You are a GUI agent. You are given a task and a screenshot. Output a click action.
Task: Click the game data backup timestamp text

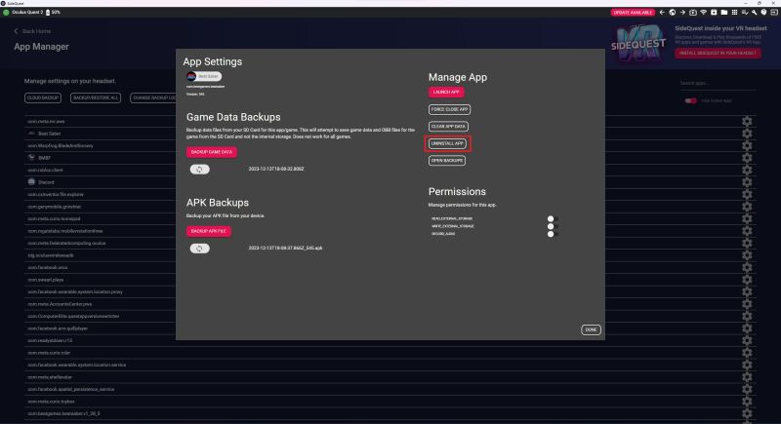(276, 169)
